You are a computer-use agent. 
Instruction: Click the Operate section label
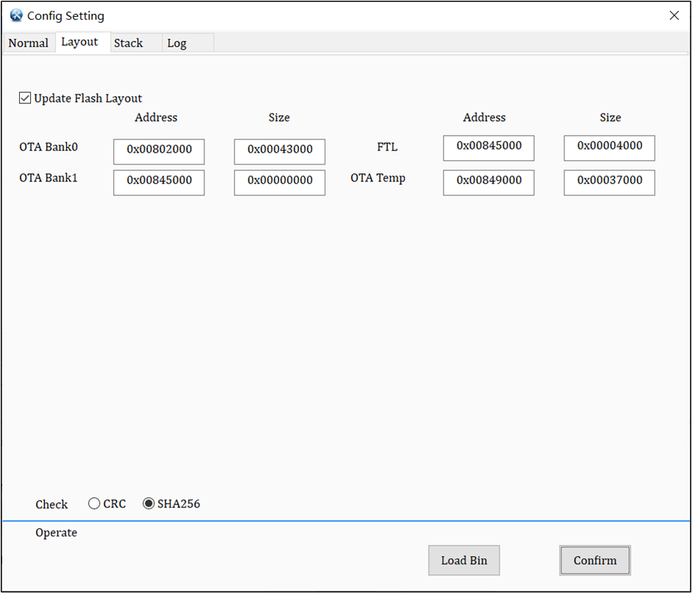pyautogui.click(x=56, y=533)
